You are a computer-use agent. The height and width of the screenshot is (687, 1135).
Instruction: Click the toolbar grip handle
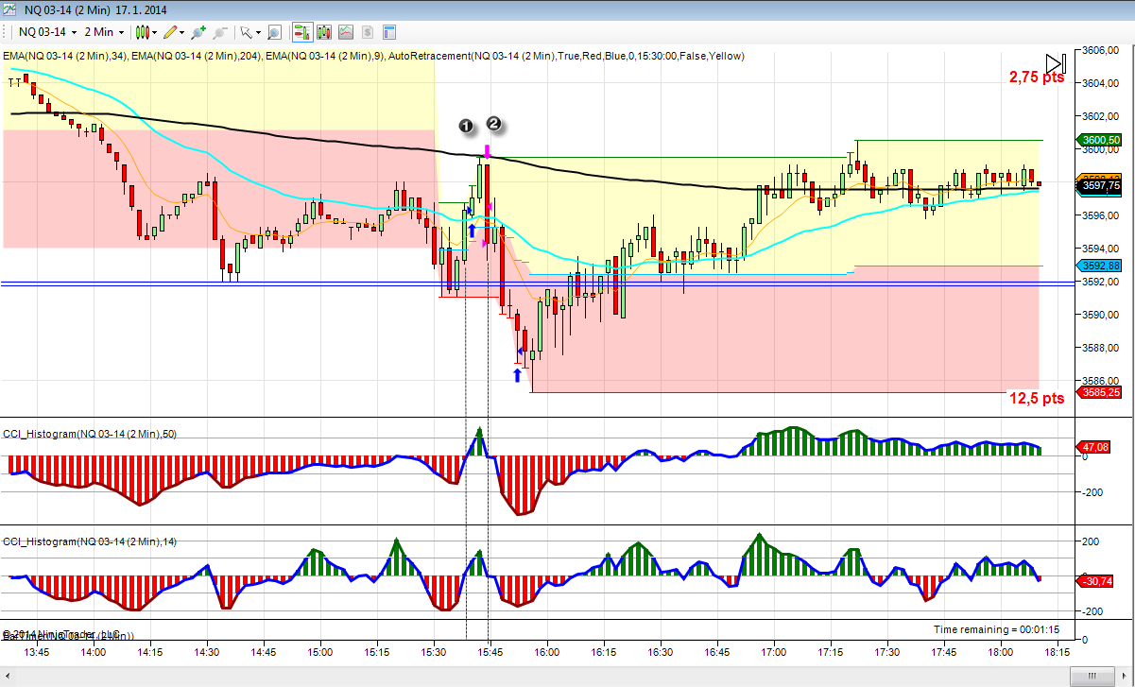click(x=4, y=32)
